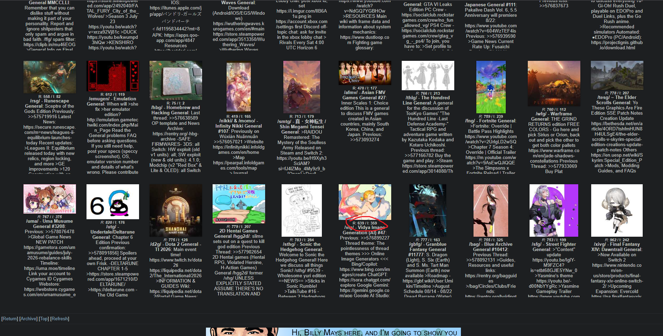Viewport: 663px width, 336px height.
Task: Click the "R: 775 / I: 128" reply count
Action: 175,240
